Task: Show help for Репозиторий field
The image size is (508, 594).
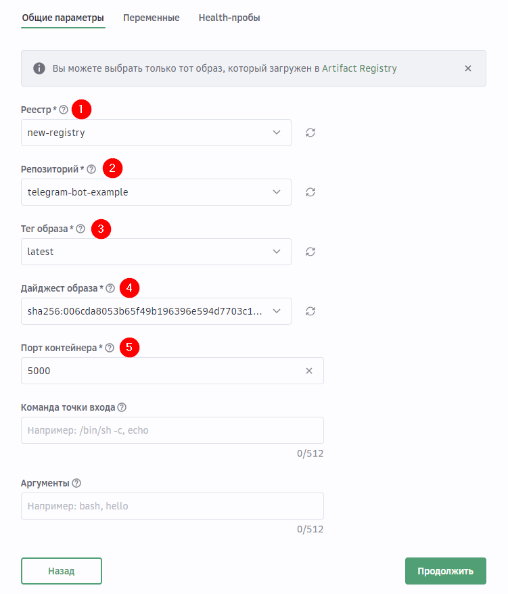Action: [x=91, y=169]
